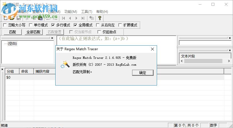Click the 匹配 button
233x128 pixels.
[13, 32]
